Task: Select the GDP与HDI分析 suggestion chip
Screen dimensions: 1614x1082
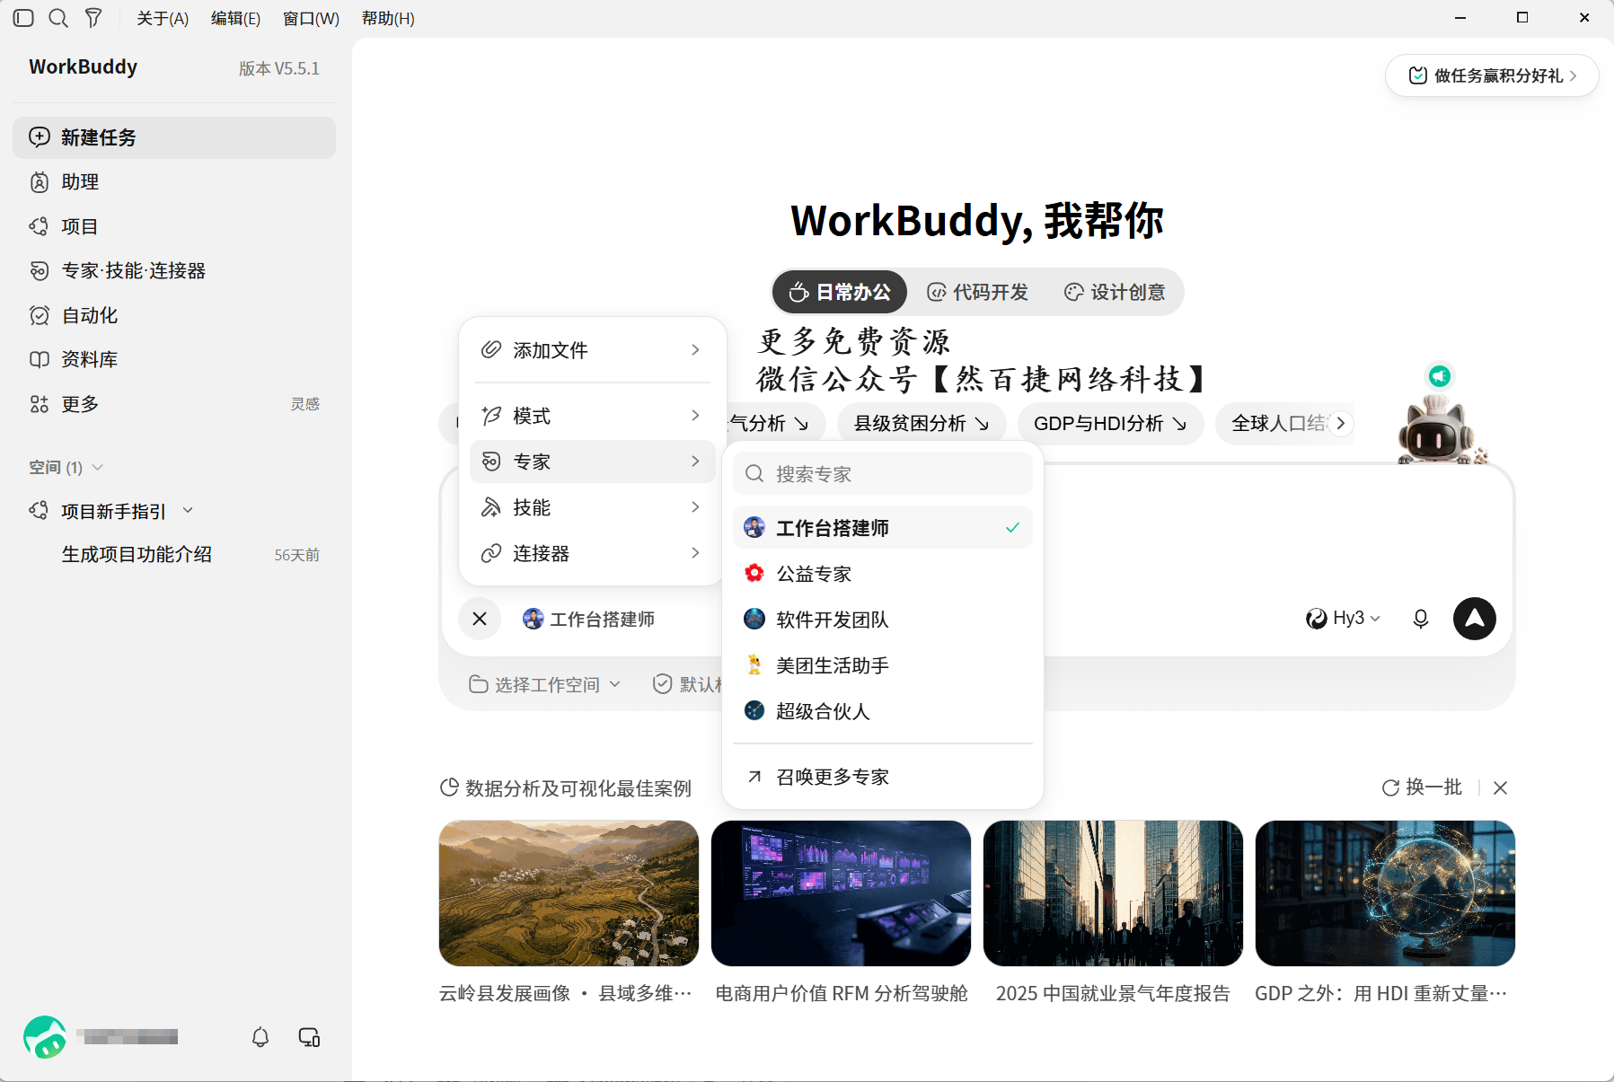Action: pos(1110,423)
